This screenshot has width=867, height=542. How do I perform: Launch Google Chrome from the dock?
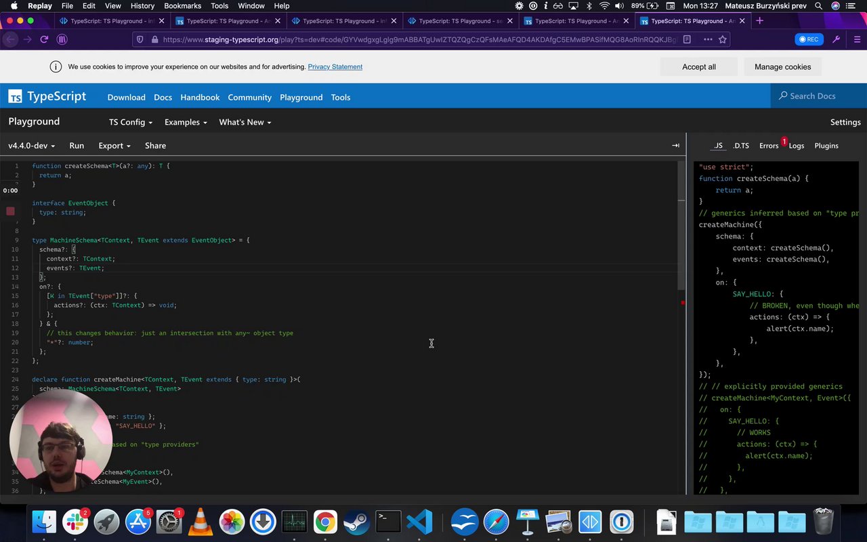[x=325, y=522]
